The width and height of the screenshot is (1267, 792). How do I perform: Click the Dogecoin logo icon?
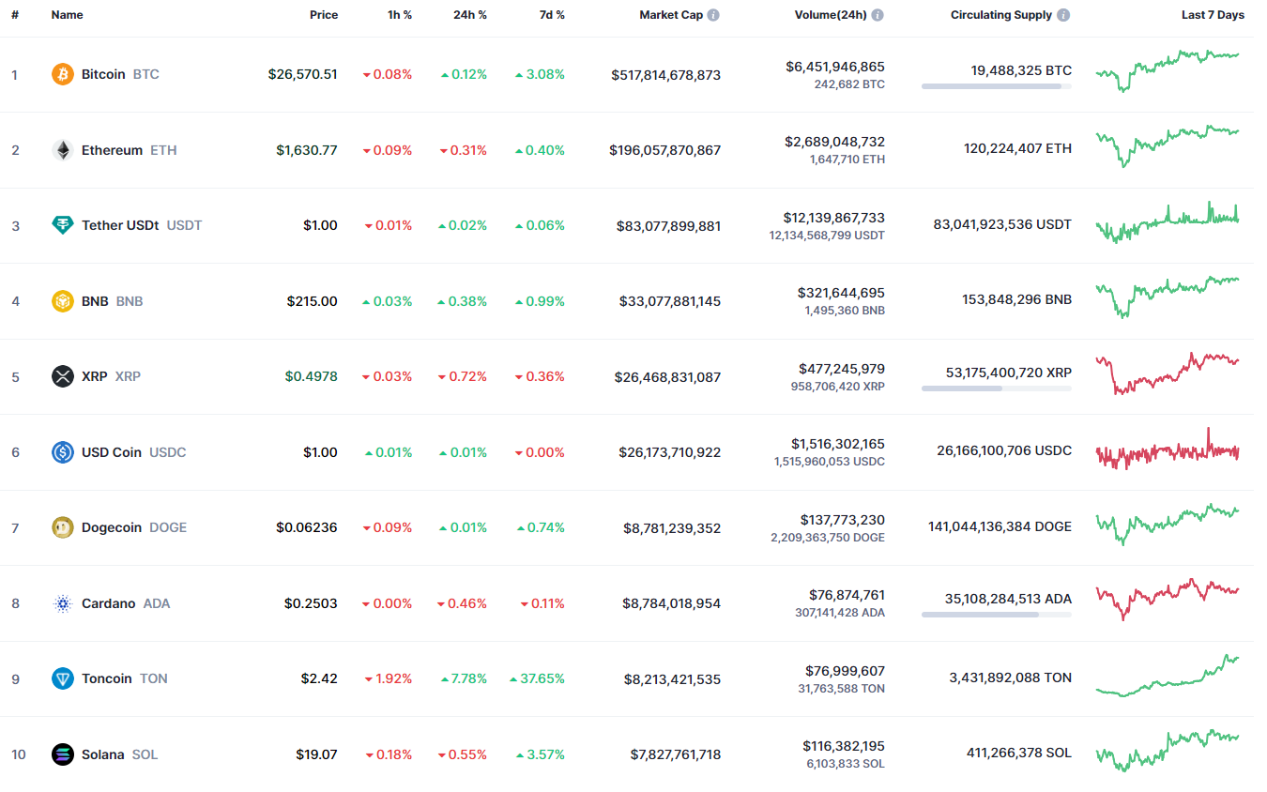tap(63, 527)
